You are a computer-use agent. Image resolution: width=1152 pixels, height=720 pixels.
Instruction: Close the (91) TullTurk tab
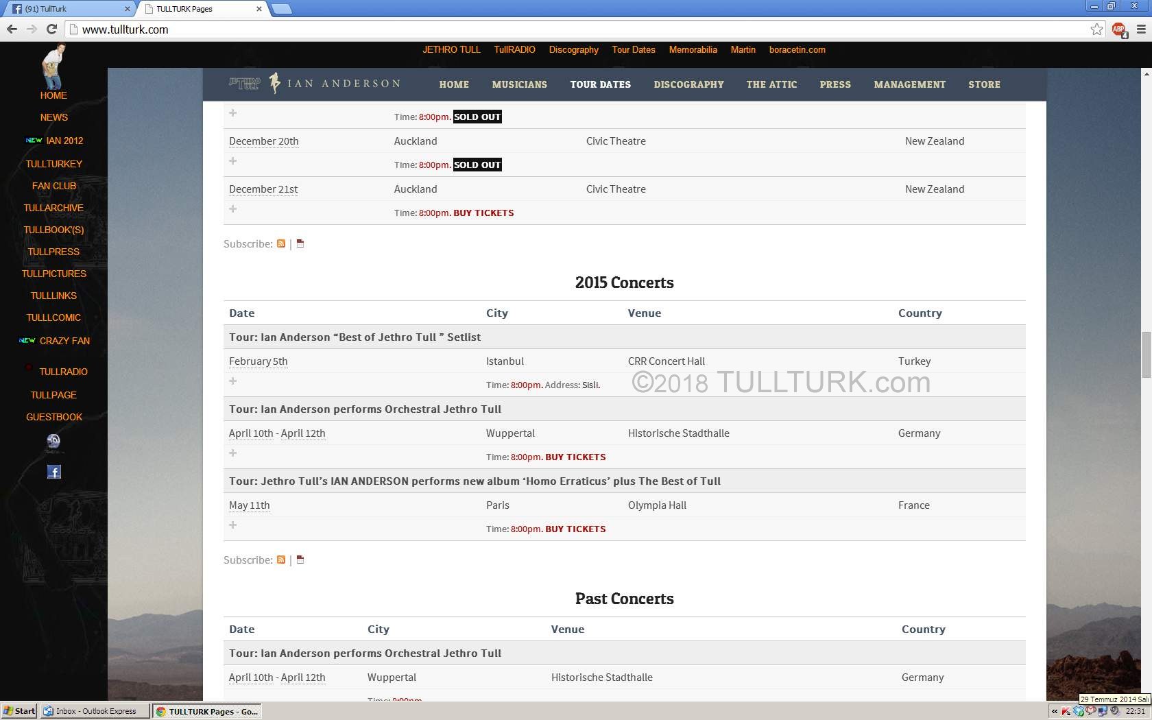pos(128,9)
